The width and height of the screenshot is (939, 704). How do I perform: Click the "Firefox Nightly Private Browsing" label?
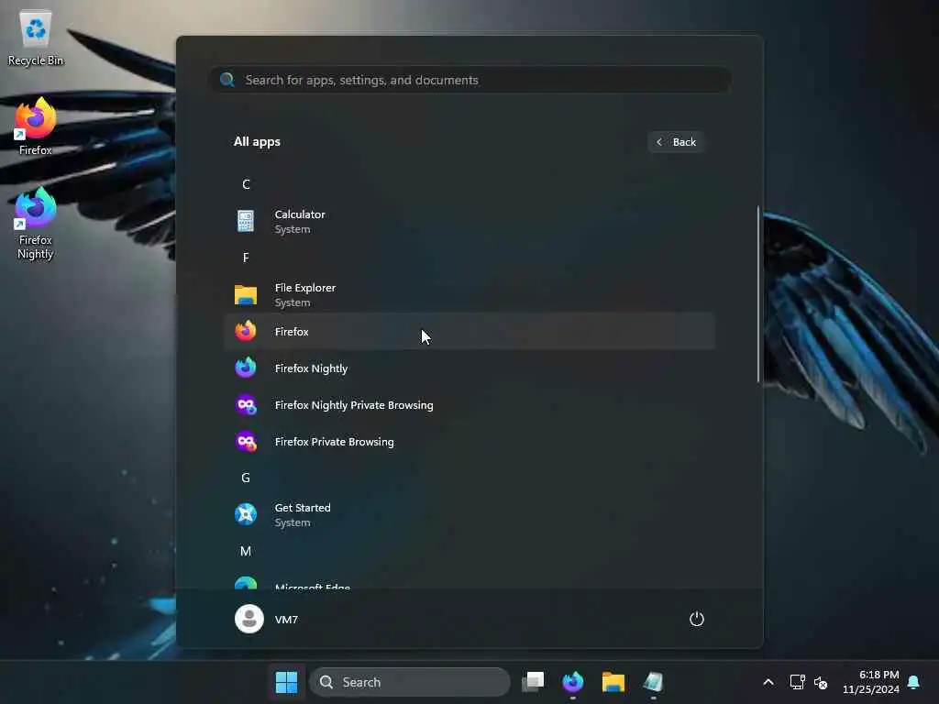354,404
